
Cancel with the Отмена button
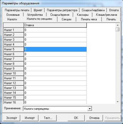pyautogui.click(x=94, y=118)
